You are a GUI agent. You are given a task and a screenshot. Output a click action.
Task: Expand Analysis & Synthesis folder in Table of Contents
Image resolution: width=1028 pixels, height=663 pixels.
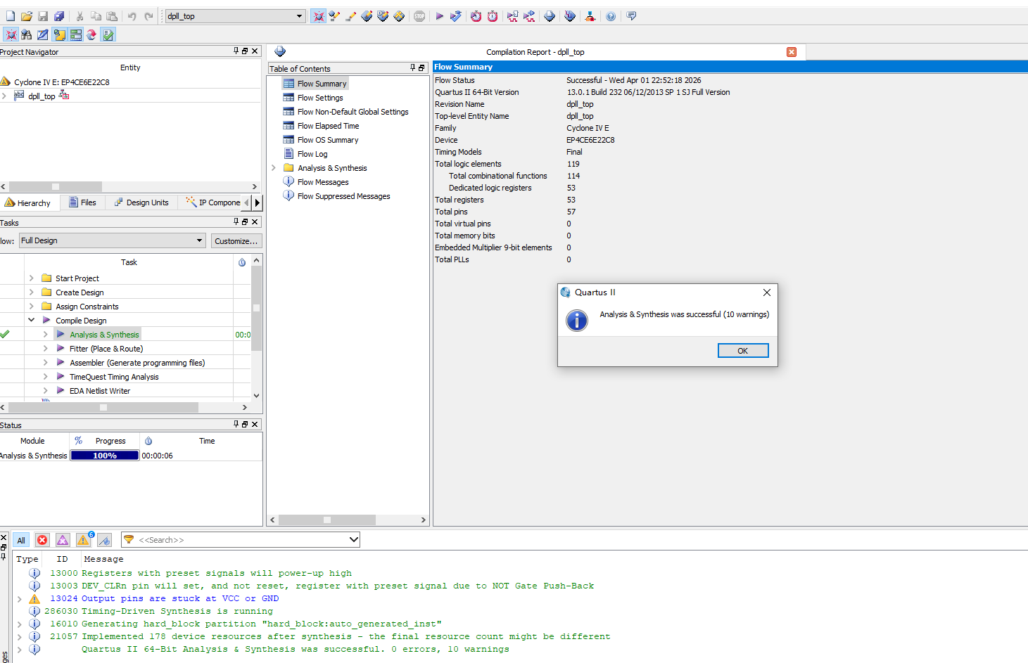coord(274,168)
